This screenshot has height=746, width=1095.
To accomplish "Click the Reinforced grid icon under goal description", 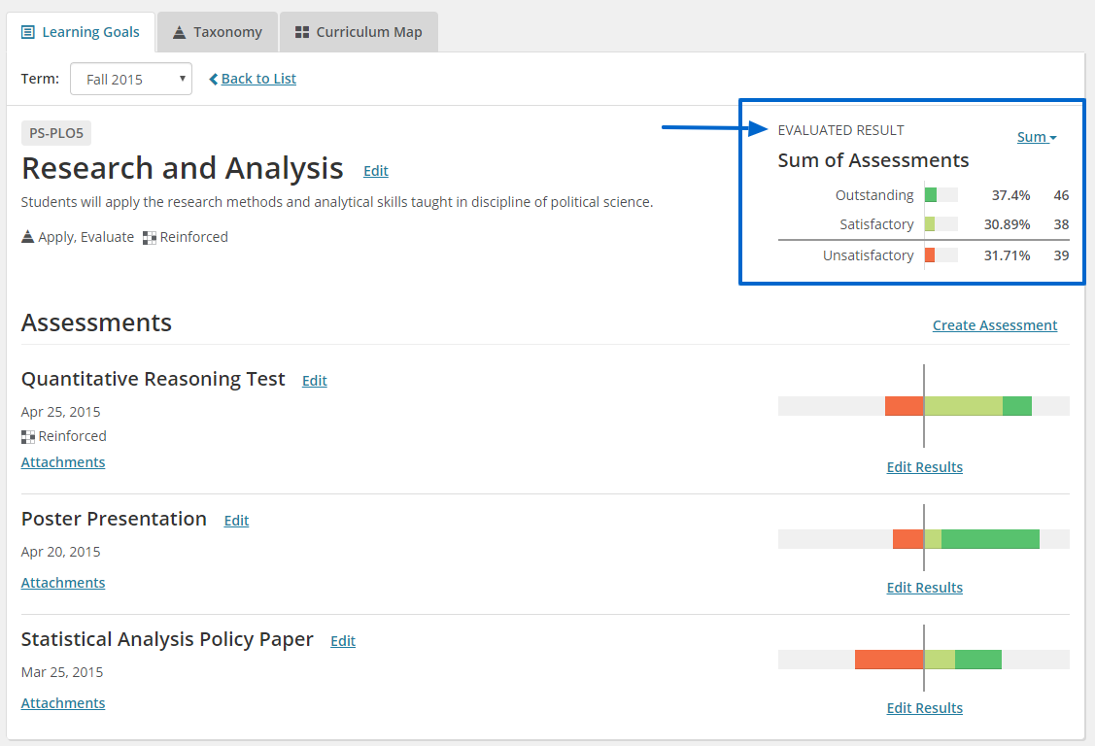I will point(150,238).
